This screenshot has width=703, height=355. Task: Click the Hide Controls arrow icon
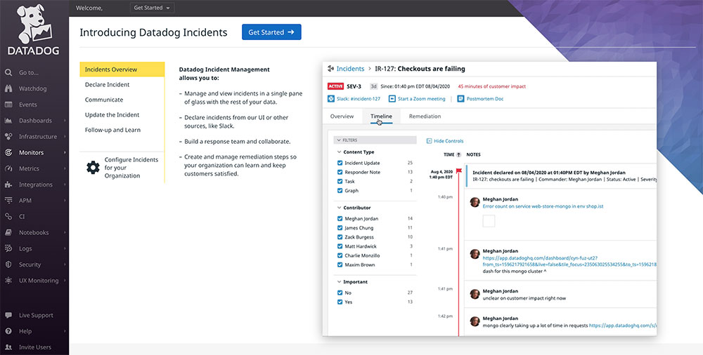click(429, 141)
